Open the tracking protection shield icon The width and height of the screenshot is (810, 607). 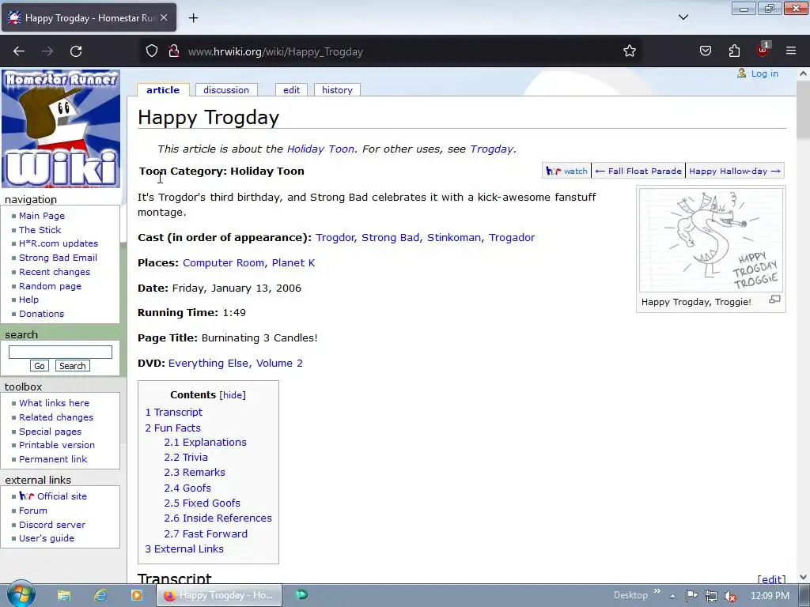point(151,51)
